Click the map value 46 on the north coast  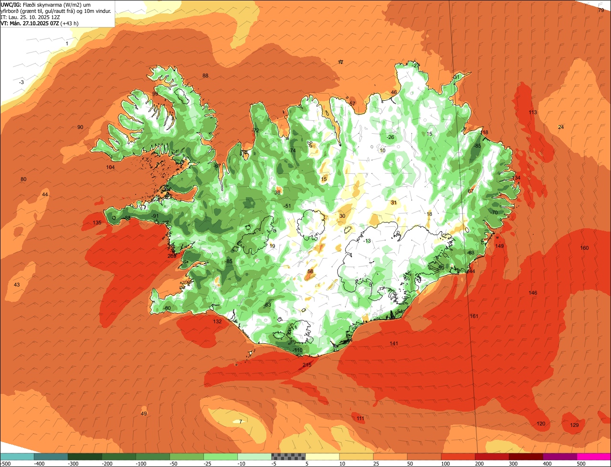tap(394, 93)
